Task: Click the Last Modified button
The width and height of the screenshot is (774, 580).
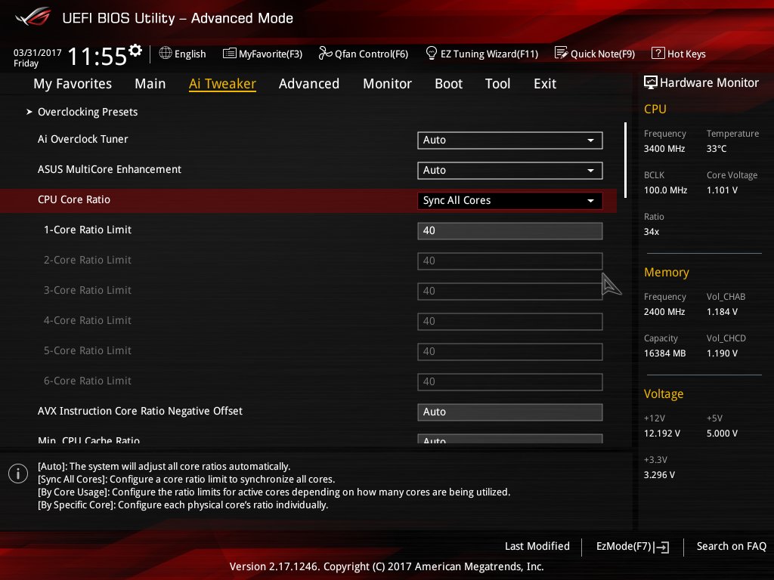Action: tap(537, 547)
